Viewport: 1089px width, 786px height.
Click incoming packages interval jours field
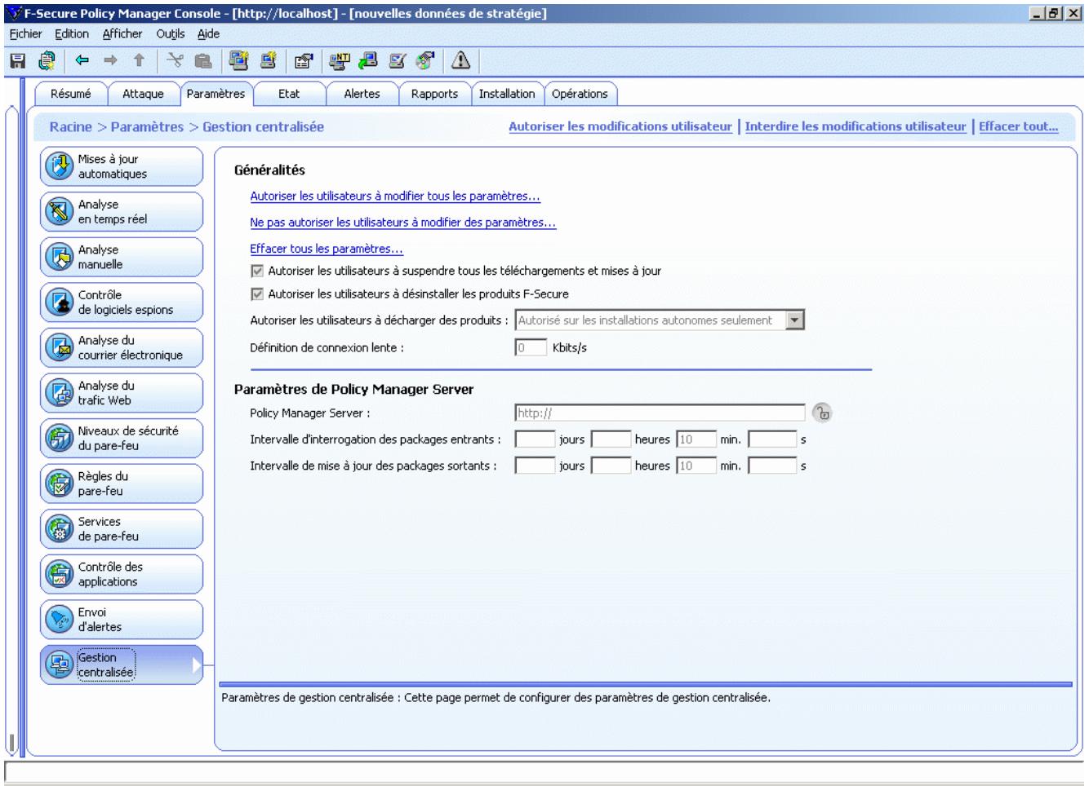[x=535, y=439]
